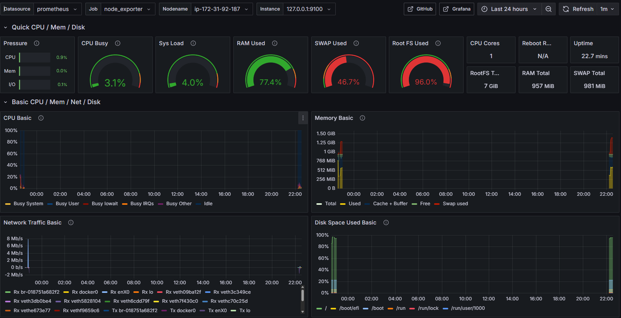Click info icon next to RAM Used
This screenshot has height=318, width=621.
[x=275, y=43]
